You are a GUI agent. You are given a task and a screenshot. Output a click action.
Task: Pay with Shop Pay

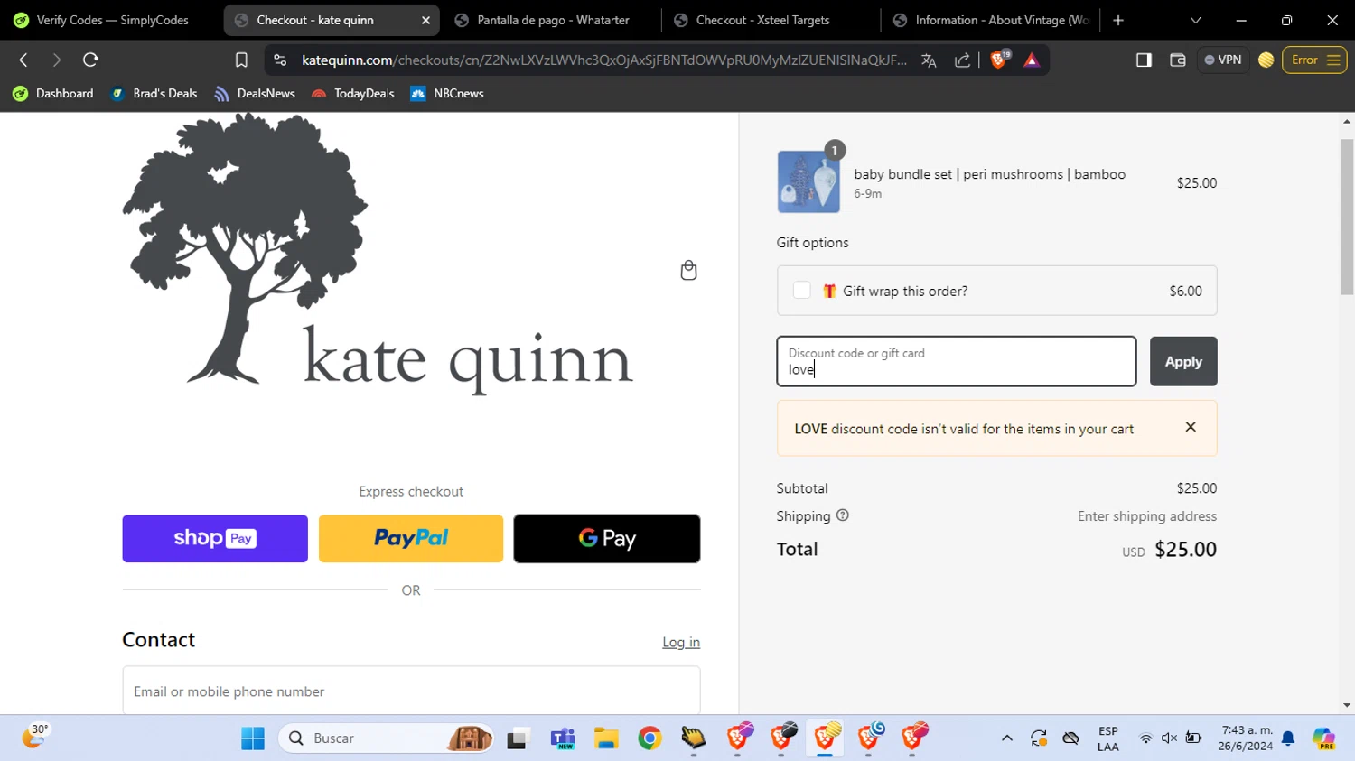[x=215, y=539]
